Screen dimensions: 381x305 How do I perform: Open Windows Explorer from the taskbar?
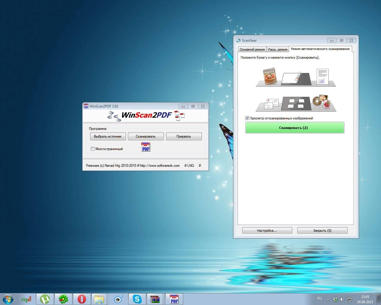99,299
